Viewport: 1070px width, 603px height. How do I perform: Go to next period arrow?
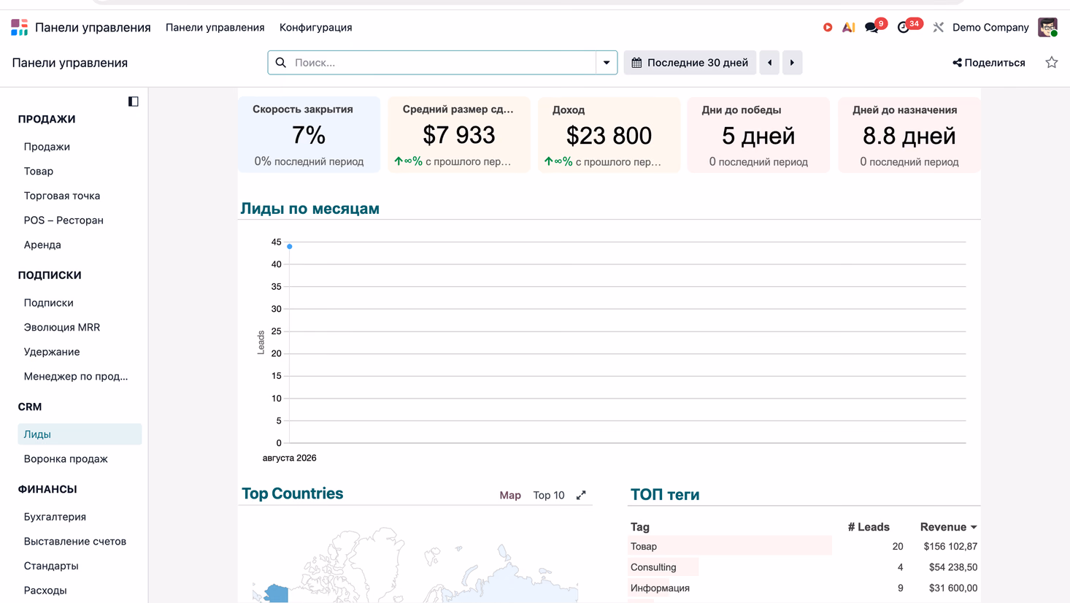point(793,63)
